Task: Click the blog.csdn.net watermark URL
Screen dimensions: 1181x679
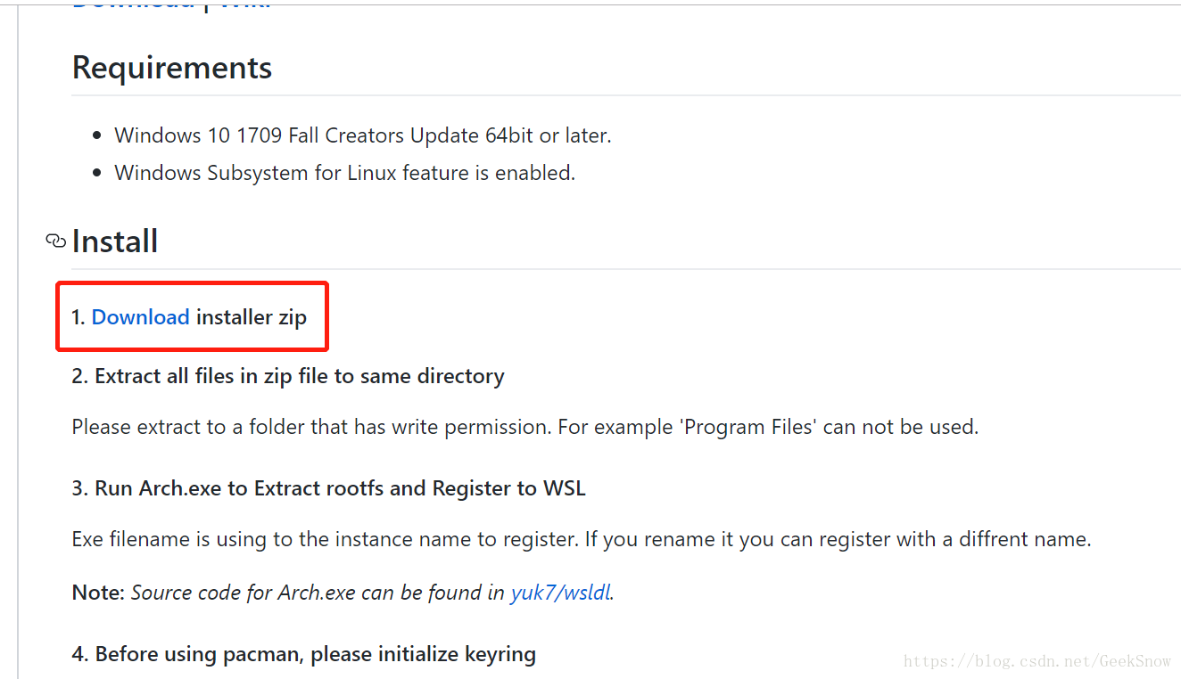Action: tap(1036, 661)
